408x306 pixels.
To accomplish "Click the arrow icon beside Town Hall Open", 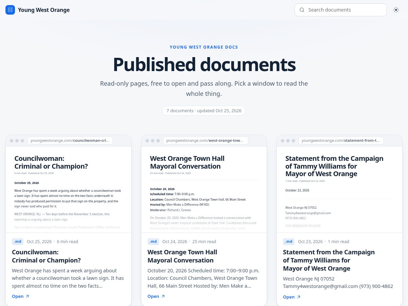I will click(163, 296).
